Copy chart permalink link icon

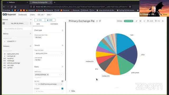click(137, 21)
